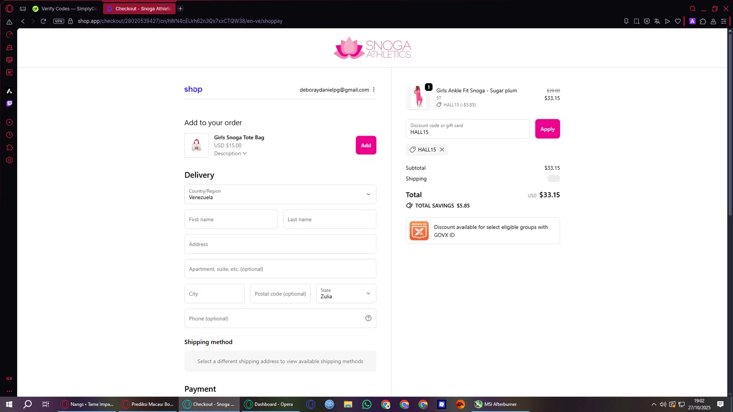The width and height of the screenshot is (733, 412).
Task: Open the ad blocker shield icon
Action: pos(647,21)
